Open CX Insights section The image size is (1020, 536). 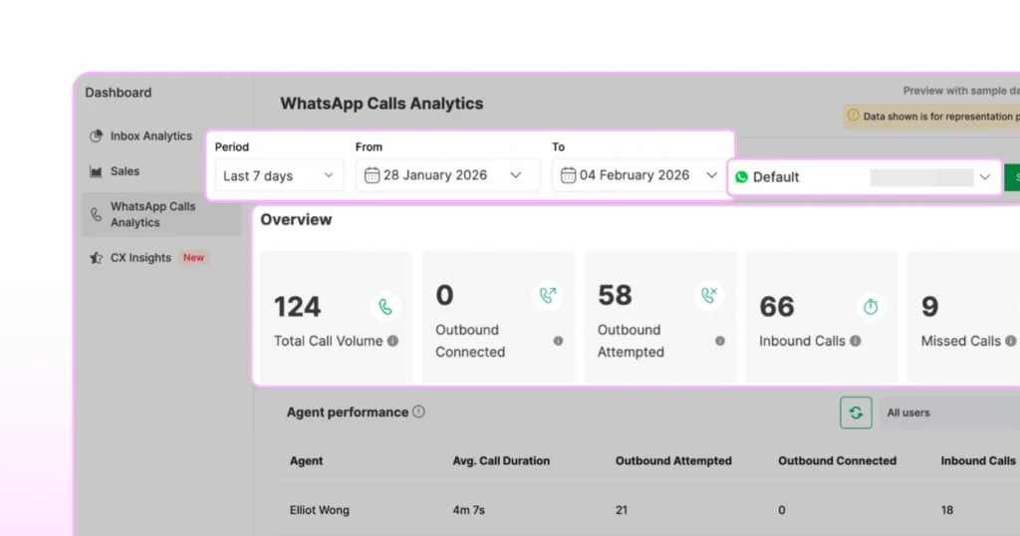140,258
